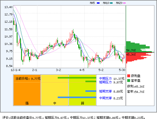Image resolution: width=157 pixels, height=119 pixels.
Task: Click the 当前价格: 9.77元 text
Action: [28, 78]
